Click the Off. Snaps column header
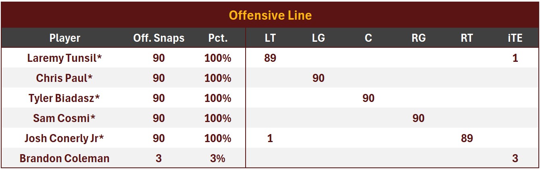Viewport: 540px width, 169px height. coord(158,38)
